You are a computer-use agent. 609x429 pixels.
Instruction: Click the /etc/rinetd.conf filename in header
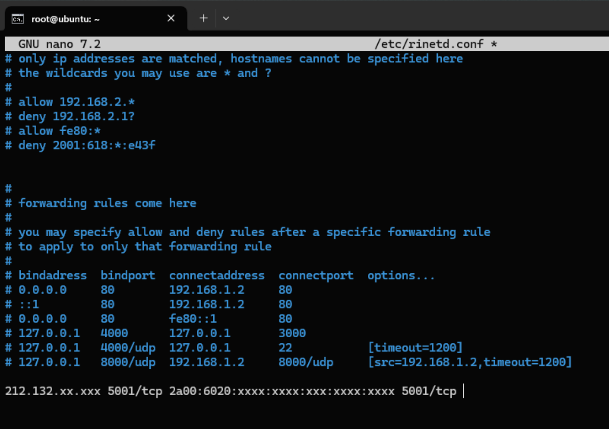pos(429,44)
